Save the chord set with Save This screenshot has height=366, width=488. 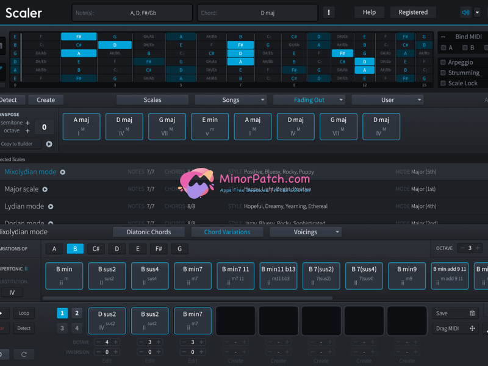point(455,314)
